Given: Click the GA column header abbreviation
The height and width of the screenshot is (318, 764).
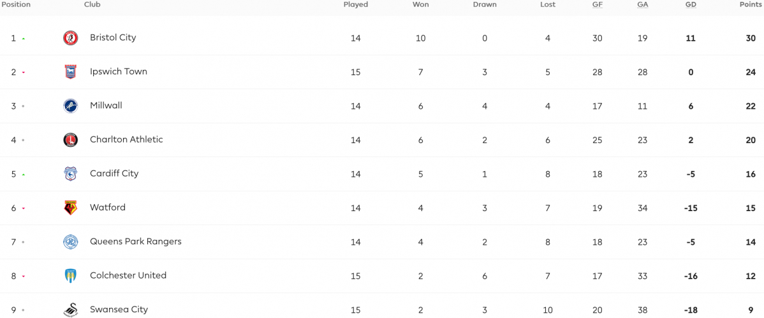Looking at the screenshot, I should tap(643, 5).
